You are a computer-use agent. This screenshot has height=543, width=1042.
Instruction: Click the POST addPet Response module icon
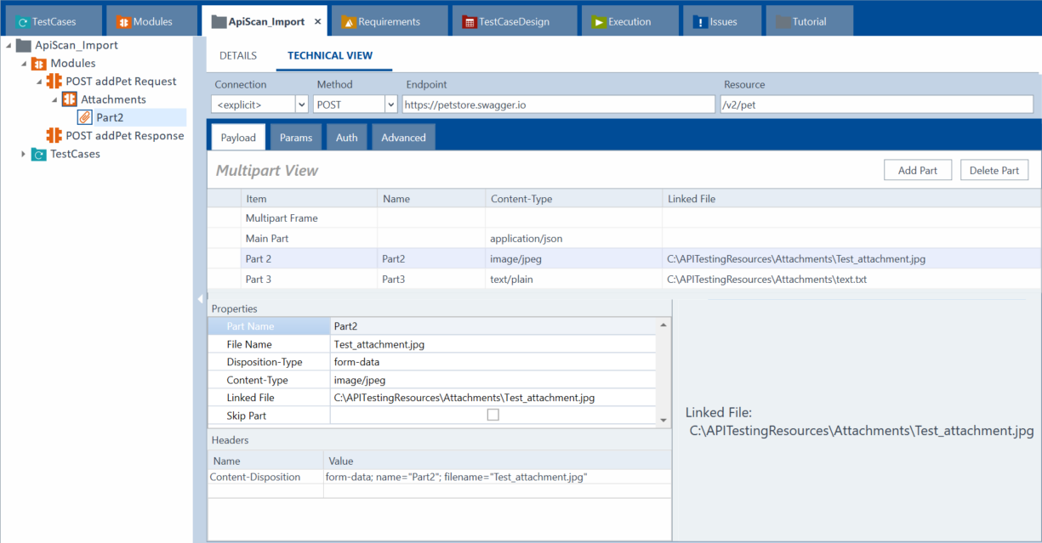54,136
